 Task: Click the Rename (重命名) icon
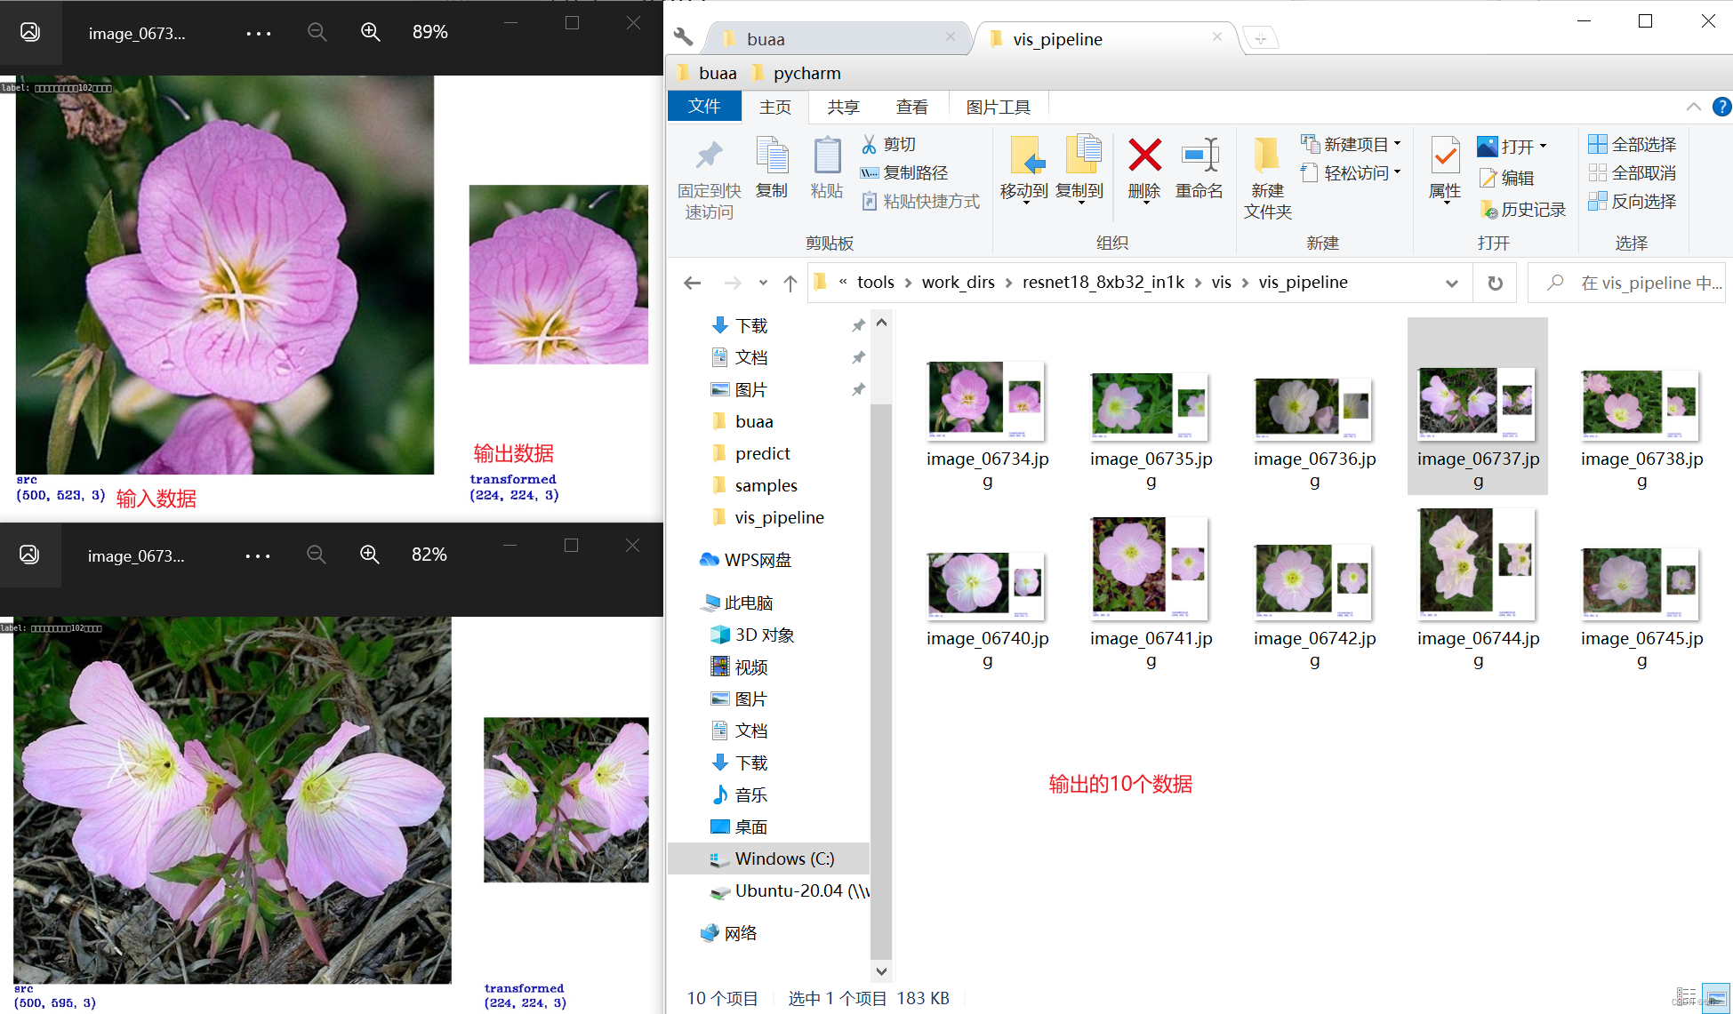[1199, 156]
